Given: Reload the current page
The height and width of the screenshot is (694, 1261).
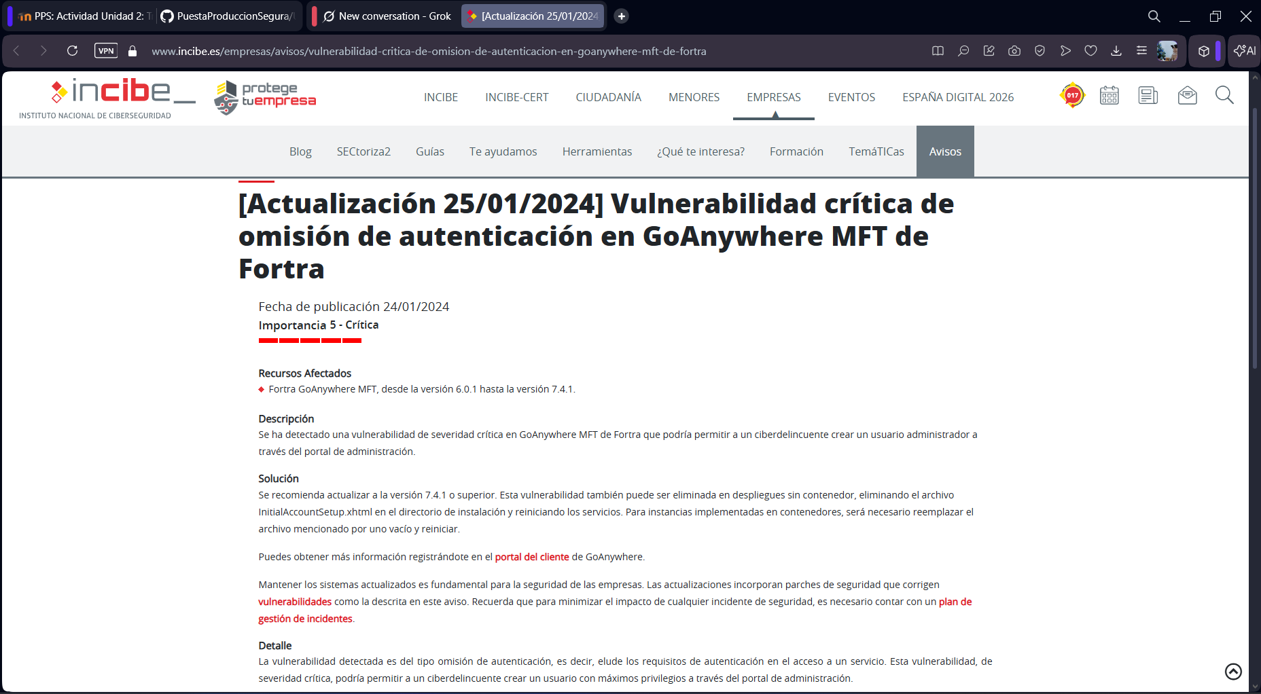Looking at the screenshot, I should [72, 51].
